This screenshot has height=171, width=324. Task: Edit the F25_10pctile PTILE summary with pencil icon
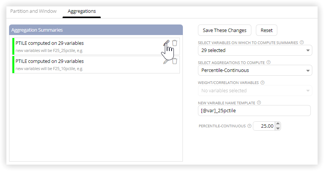[x=166, y=61]
